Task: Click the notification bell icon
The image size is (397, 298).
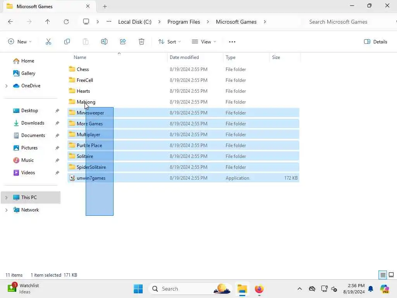Action: 371,289
